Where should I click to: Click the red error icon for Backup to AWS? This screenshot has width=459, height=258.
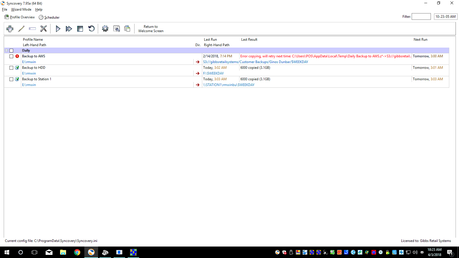[x=17, y=56]
